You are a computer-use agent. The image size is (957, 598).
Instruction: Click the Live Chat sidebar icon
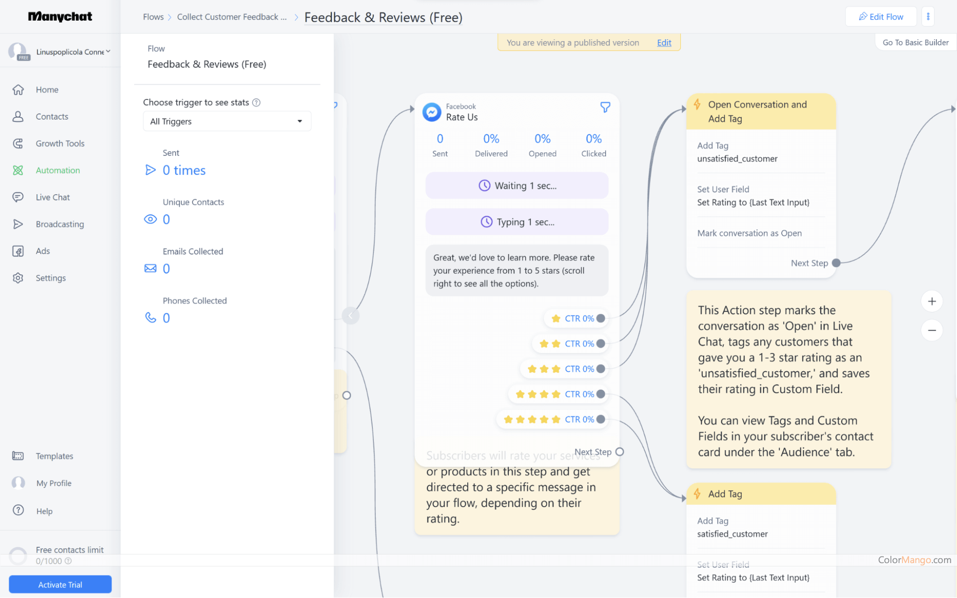pyautogui.click(x=18, y=197)
